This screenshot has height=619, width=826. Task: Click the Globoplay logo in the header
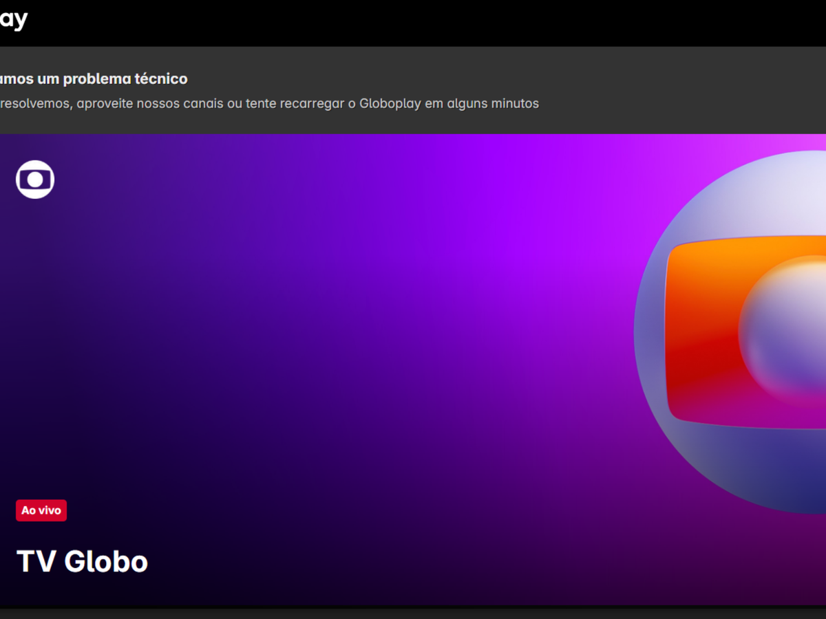pos(12,19)
